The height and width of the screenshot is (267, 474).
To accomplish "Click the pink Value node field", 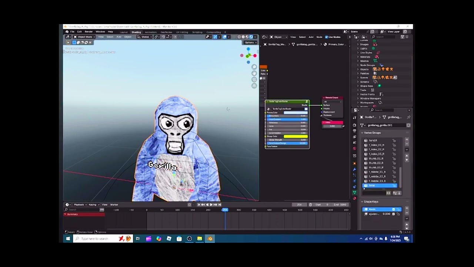I will pyautogui.click(x=332, y=126).
